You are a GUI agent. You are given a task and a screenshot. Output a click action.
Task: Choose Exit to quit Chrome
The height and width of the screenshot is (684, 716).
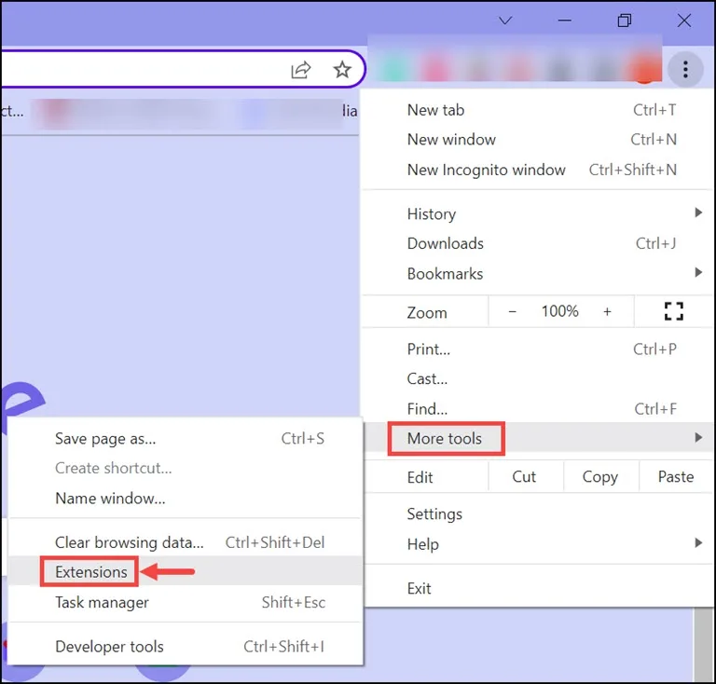pos(538,589)
